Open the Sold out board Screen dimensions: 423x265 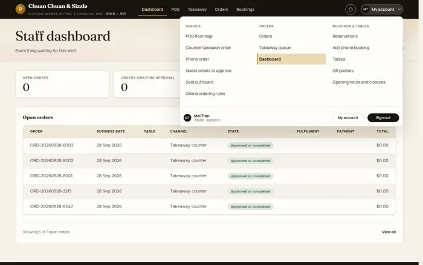199,82
